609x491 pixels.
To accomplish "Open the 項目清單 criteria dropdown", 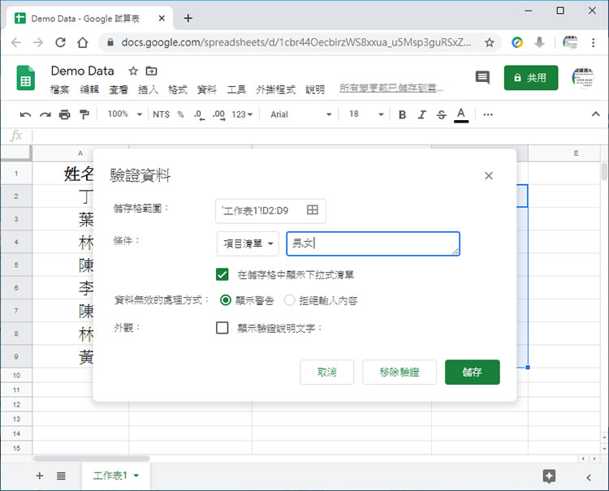I will tap(248, 243).
